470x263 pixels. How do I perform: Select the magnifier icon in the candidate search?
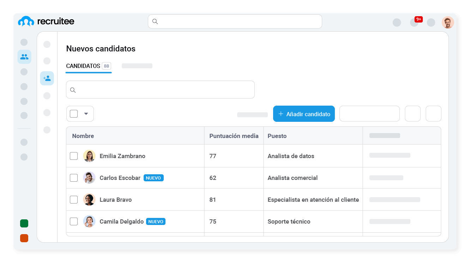[73, 90]
